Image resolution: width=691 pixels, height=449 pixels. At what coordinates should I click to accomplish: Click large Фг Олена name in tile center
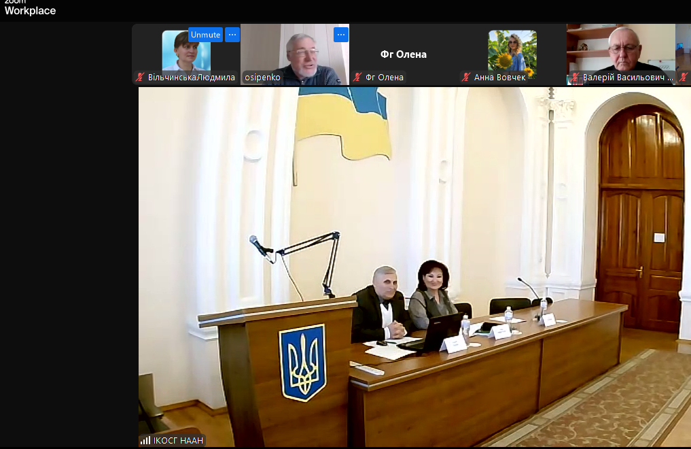pos(404,54)
